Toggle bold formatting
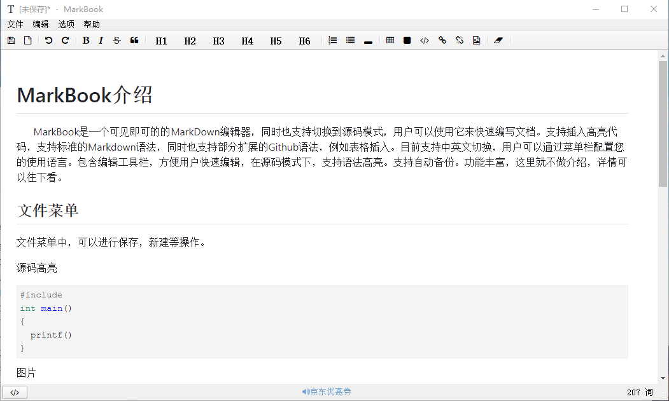 pyautogui.click(x=86, y=41)
